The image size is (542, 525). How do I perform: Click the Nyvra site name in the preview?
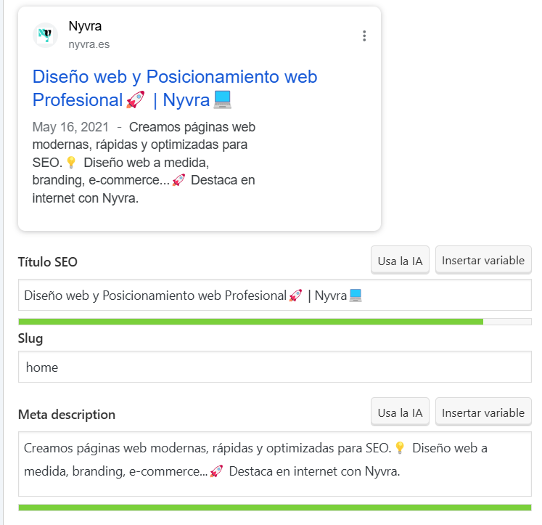click(x=85, y=26)
